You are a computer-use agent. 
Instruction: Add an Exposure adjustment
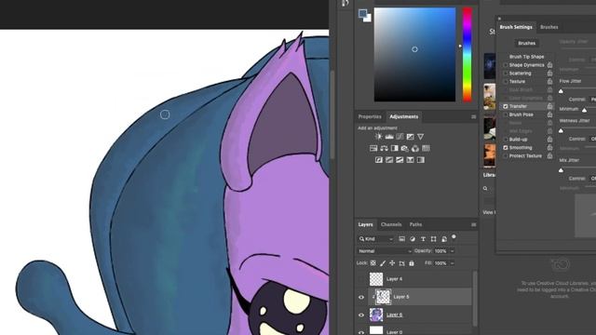410,137
